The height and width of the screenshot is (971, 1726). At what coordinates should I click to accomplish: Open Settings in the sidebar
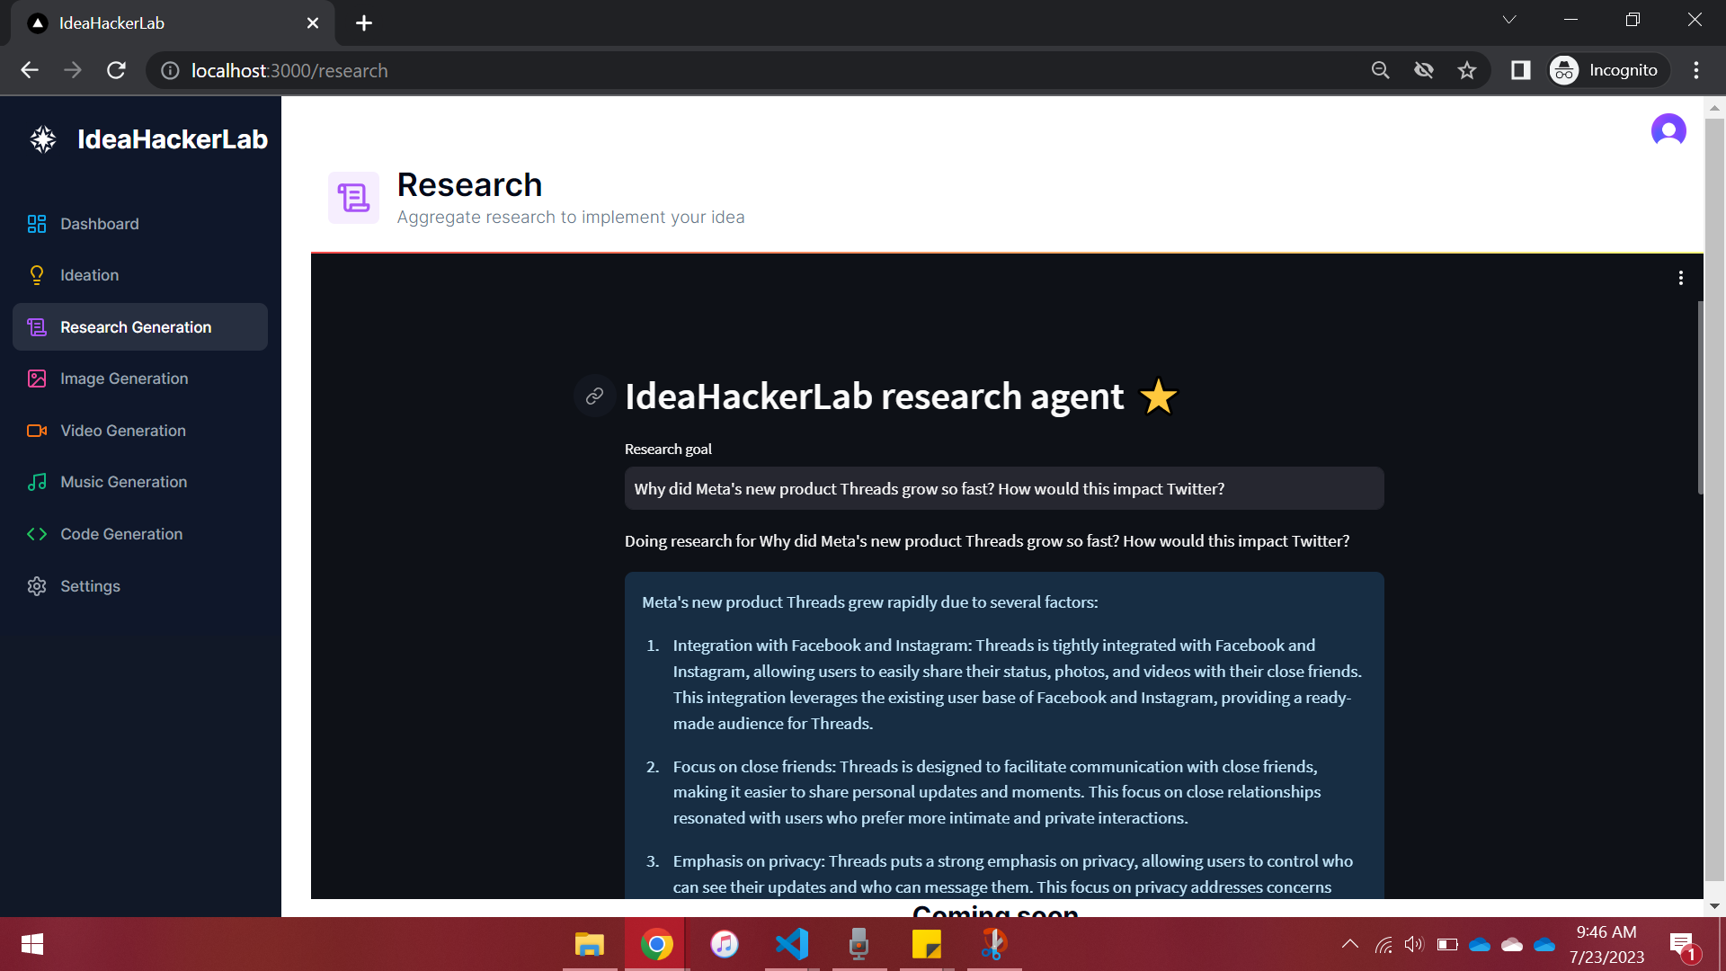pos(89,586)
